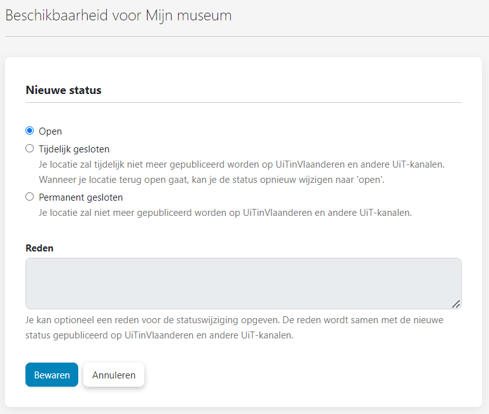Image resolution: width=489 pixels, height=414 pixels.
Task: Click the divider line below the page title
Action: click(x=247, y=36)
